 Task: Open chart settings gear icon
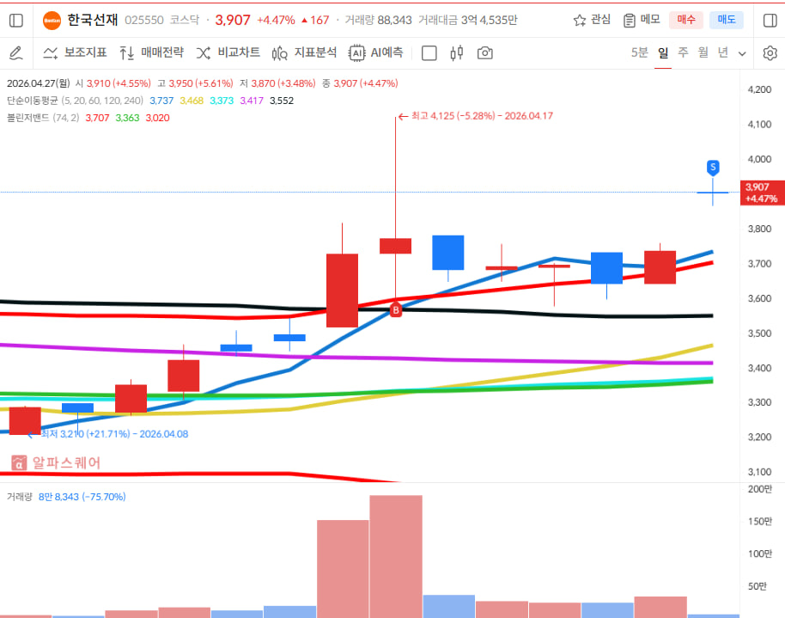click(x=770, y=53)
